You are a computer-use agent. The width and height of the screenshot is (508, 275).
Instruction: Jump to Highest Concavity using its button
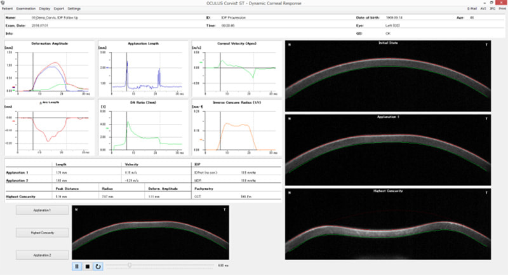(42, 232)
